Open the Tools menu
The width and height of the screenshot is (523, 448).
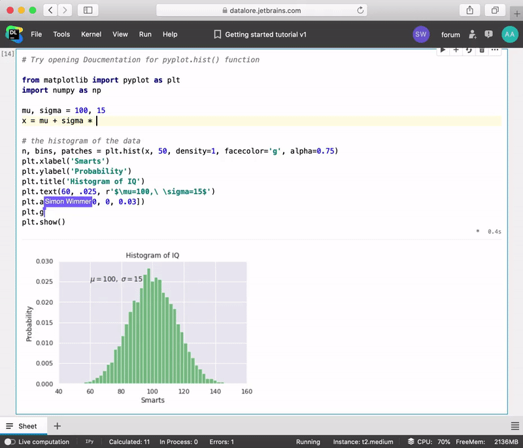[x=61, y=35]
